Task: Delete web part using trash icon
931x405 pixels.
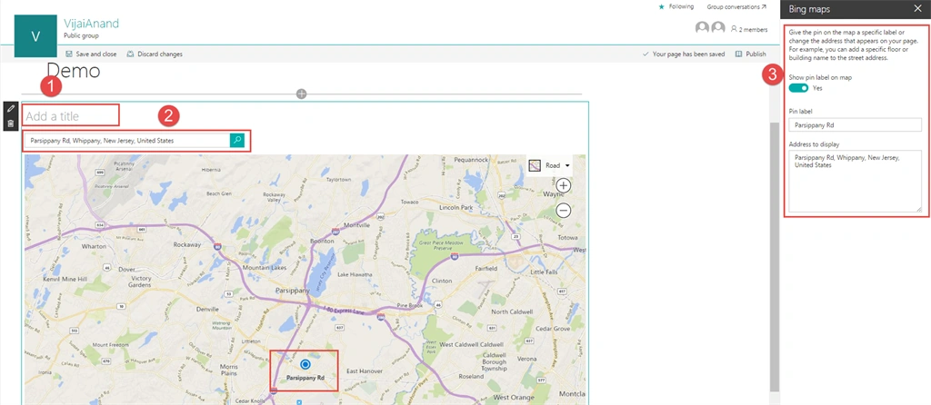Action: pyautogui.click(x=10, y=123)
